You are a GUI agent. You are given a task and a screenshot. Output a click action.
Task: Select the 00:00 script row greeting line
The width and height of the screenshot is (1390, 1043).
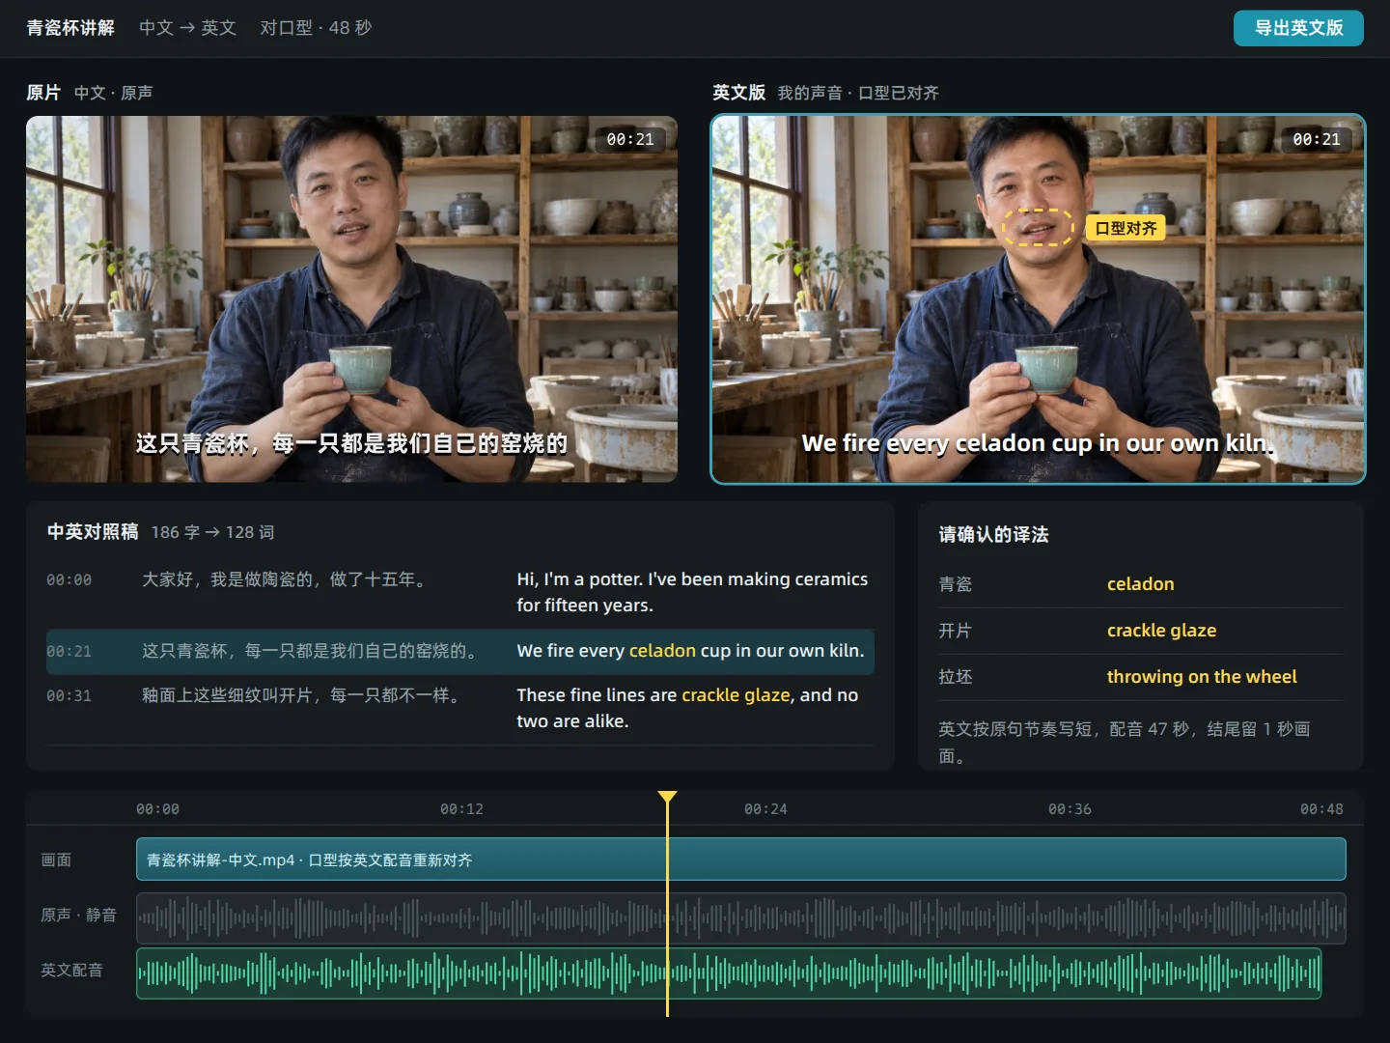(460, 592)
